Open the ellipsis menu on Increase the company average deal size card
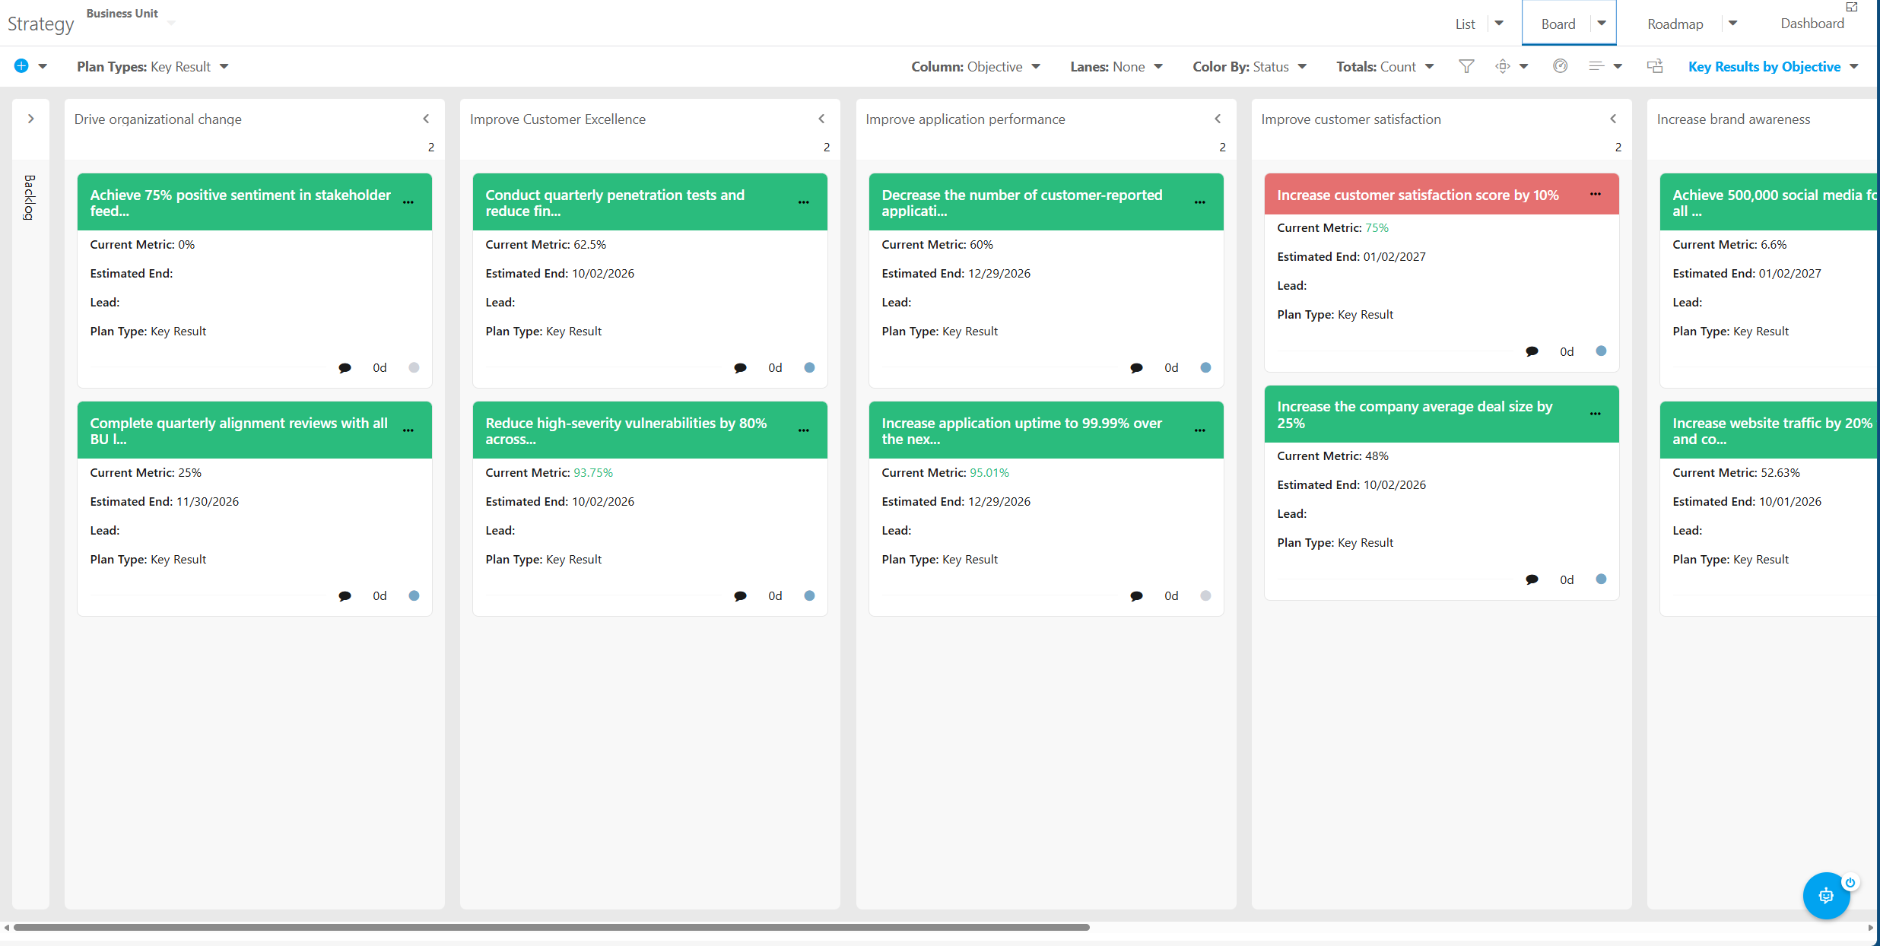1880x946 pixels. [1596, 414]
